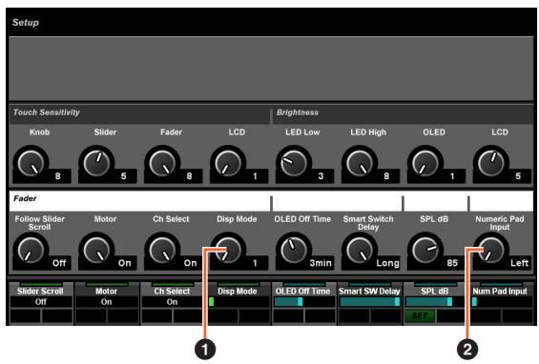Click the OLED Off Time level bar
Image resolution: width=539 pixels, height=364 pixels.
pos(288,302)
